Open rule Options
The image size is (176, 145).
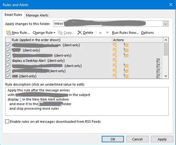147,33
